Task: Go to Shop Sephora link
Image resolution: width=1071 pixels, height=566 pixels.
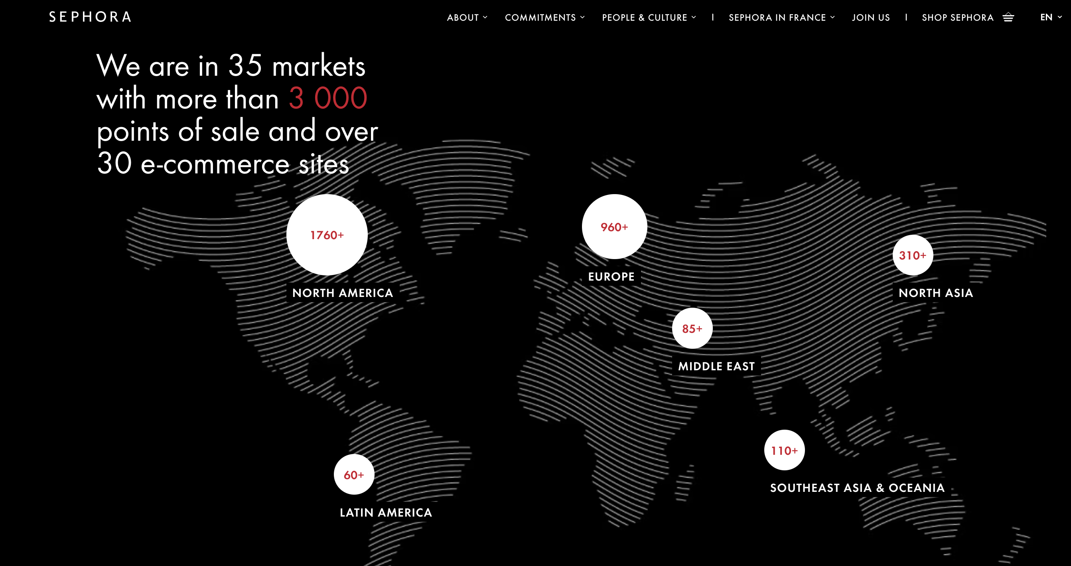Action: point(957,18)
